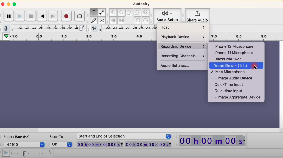Select BlackHole 16ch as recording device
Screen dimensions: 283x158
228,59
